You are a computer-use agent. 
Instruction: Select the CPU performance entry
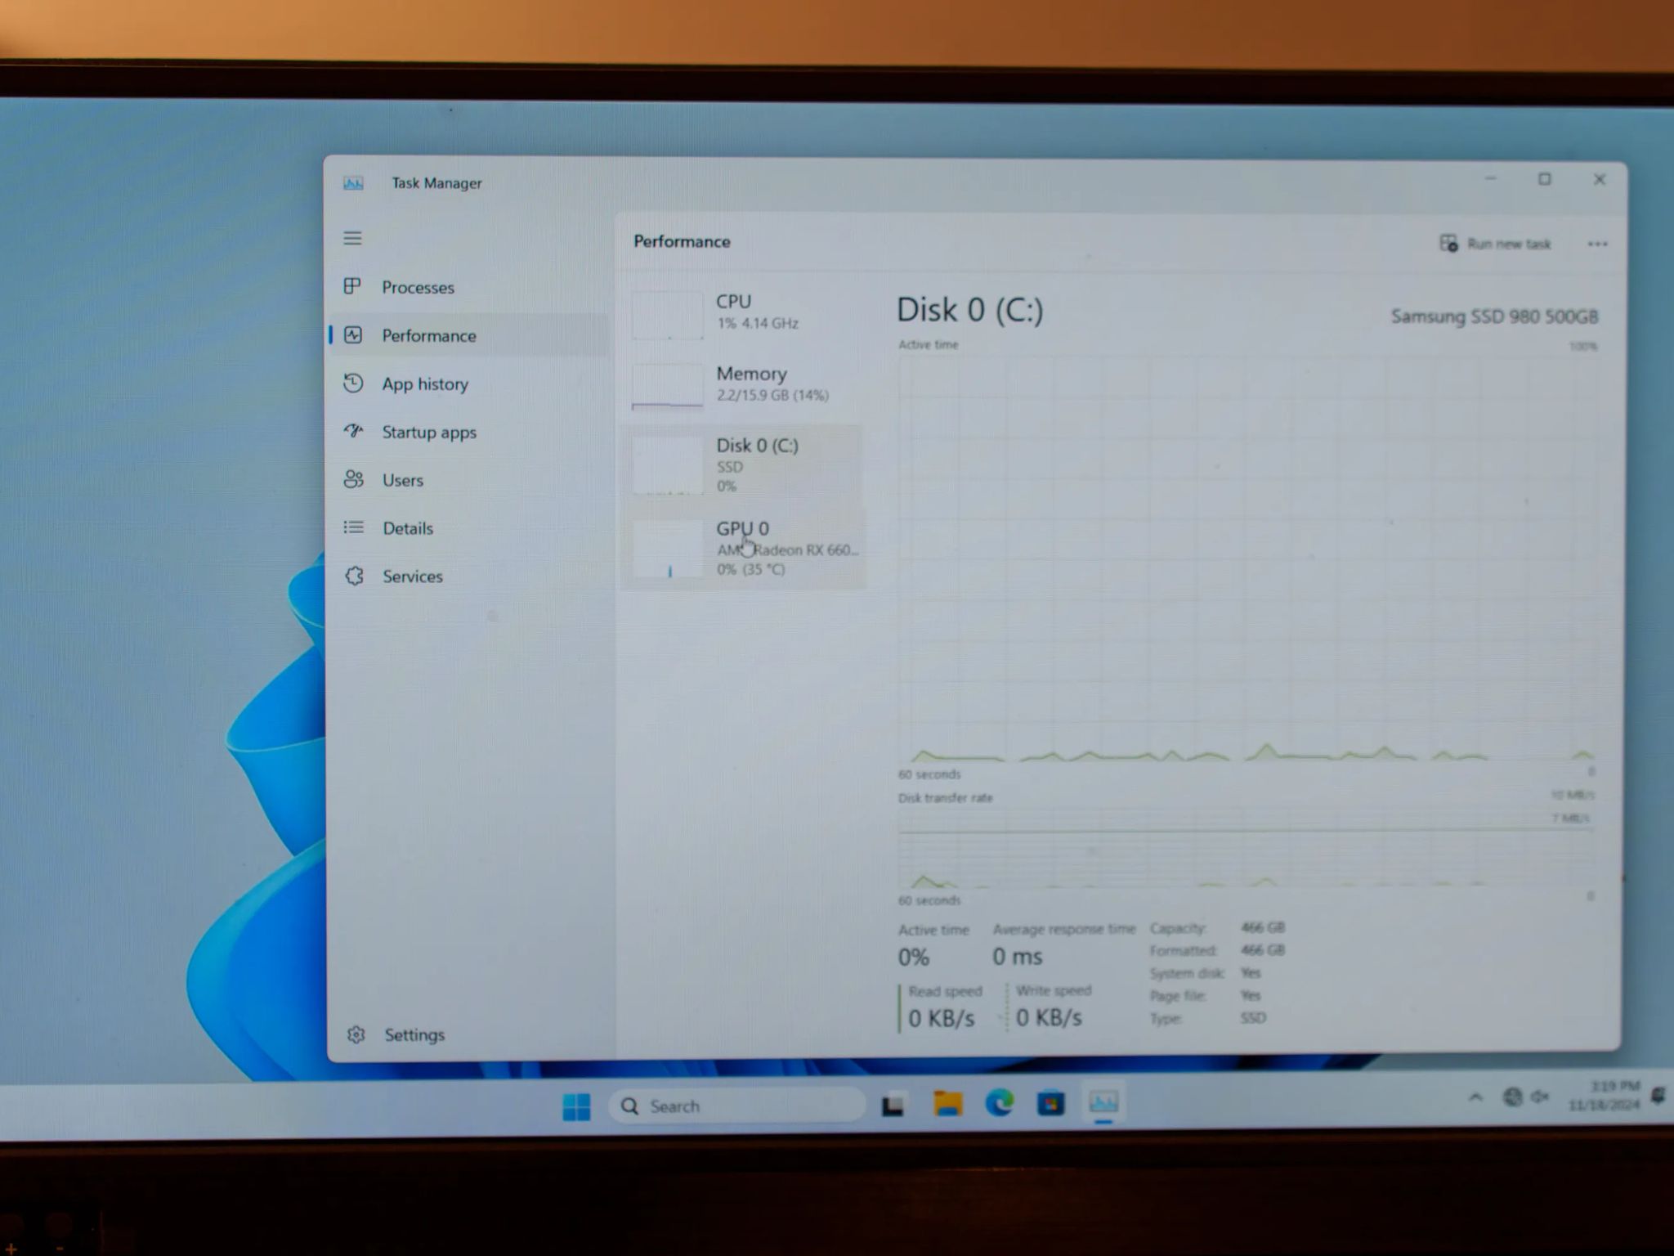pyautogui.click(x=742, y=313)
